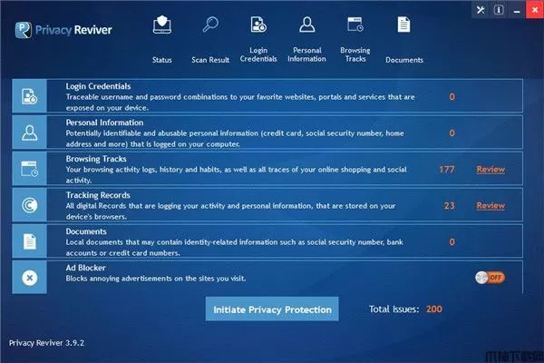Switch to the Status tab label
This screenshot has width=544, height=363.
pyautogui.click(x=162, y=60)
